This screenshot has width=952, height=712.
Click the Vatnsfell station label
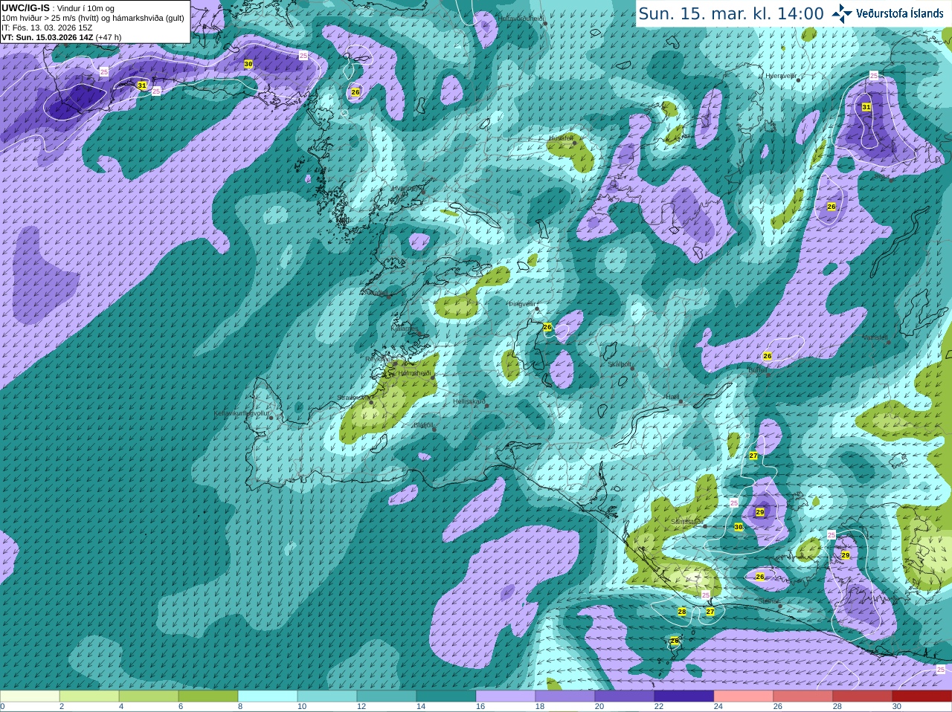tap(875, 337)
